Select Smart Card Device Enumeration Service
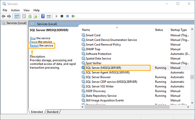 point(136,40)
